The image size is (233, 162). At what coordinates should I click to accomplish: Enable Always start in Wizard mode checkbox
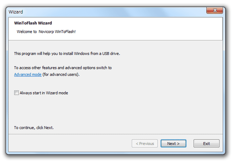(16, 93)
